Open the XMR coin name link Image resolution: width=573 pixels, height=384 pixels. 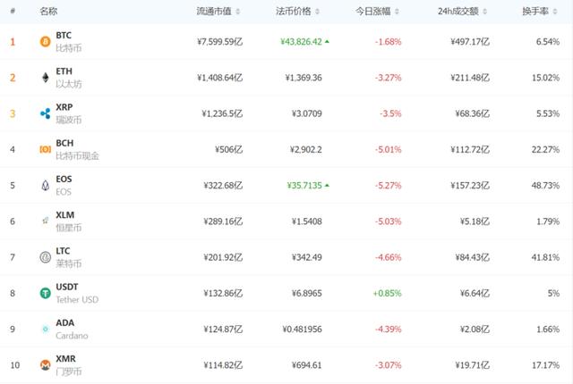pos(65,359)
